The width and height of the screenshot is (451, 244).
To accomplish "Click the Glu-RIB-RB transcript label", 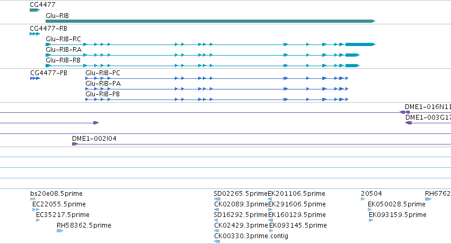I will 63,60.
